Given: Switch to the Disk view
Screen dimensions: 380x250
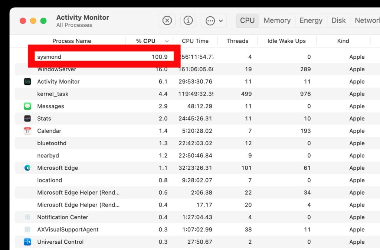Looking at the screenshot, I should point(338,20).
